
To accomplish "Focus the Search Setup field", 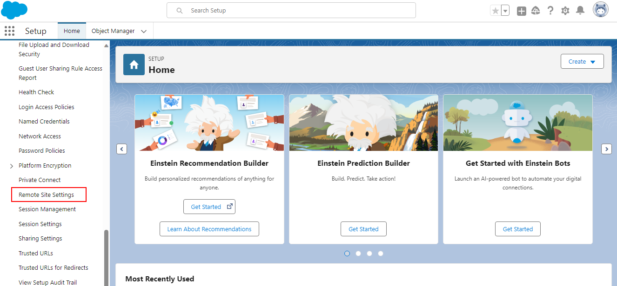I will pos(291,10).
